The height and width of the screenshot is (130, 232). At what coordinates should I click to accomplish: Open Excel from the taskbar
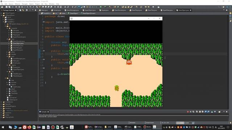click(34, 127)
